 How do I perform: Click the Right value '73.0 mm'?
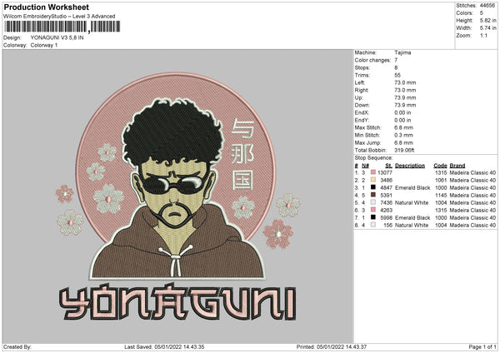(405, 90)
